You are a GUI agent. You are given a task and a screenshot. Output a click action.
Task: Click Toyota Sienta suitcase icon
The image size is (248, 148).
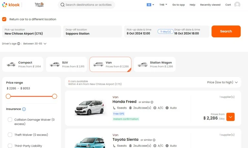point(130,146)
